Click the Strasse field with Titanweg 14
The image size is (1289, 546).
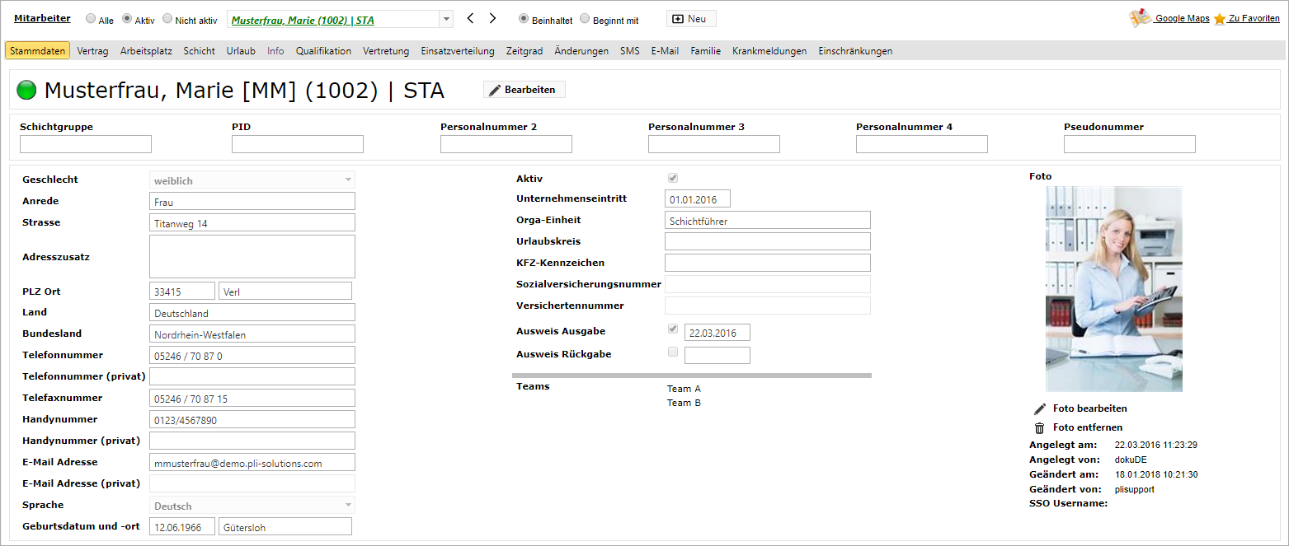click(x=252, y=222)
